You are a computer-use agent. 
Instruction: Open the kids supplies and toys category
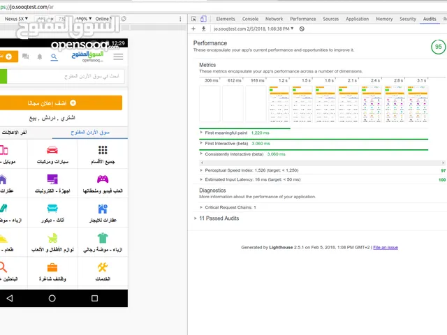52,242
